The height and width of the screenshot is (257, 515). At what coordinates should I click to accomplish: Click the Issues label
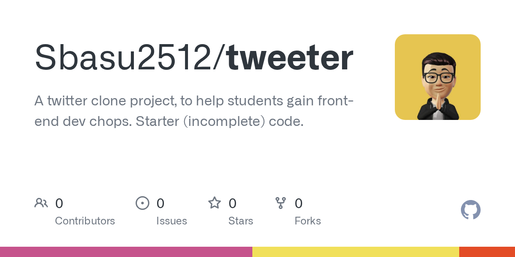172,221
